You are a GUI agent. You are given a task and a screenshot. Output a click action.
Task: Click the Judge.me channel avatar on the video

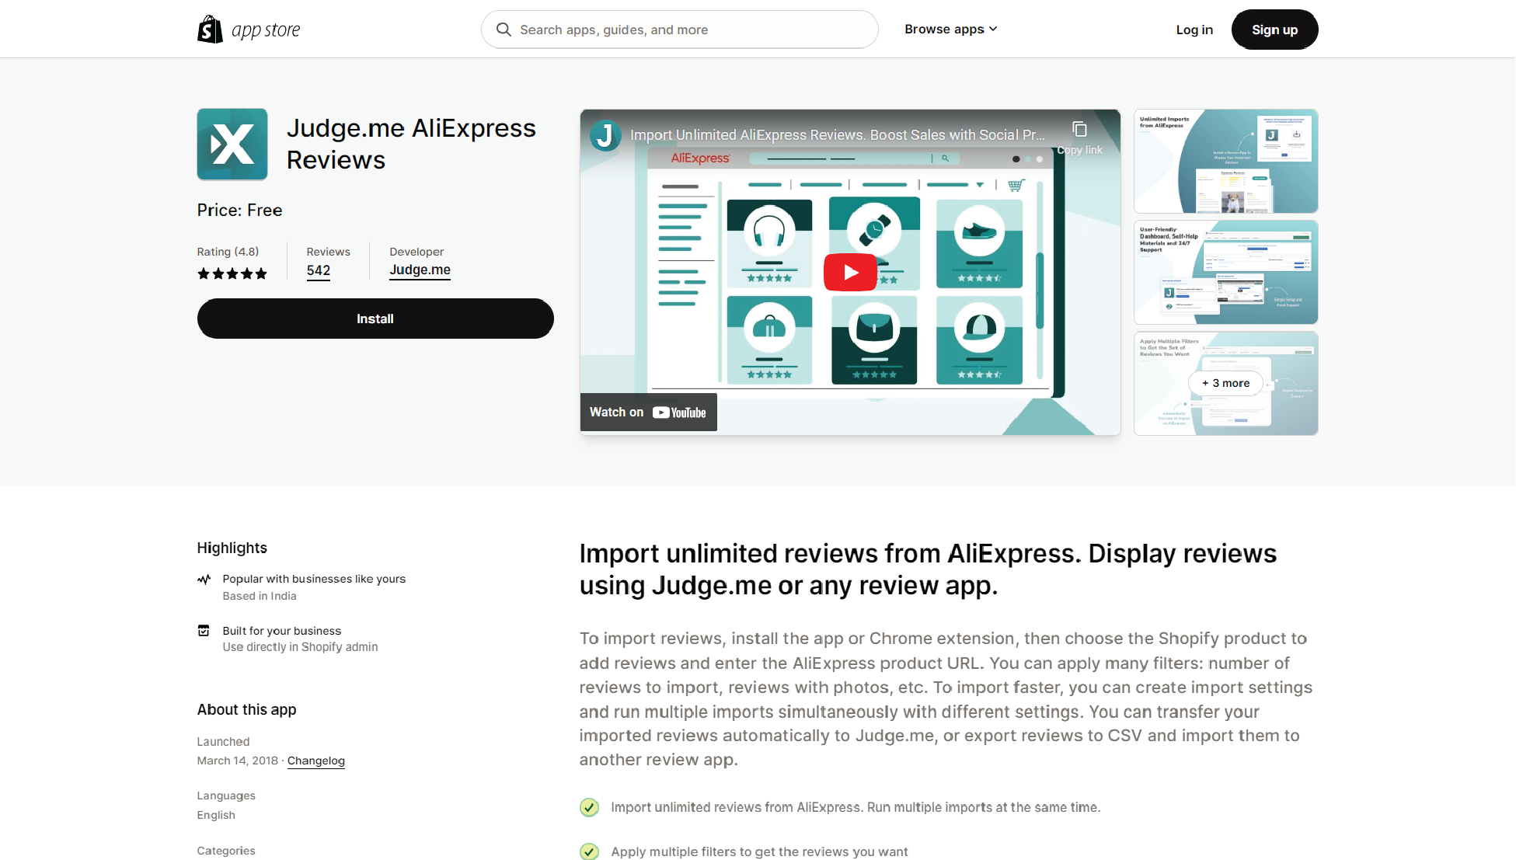[x=605, y=135]
